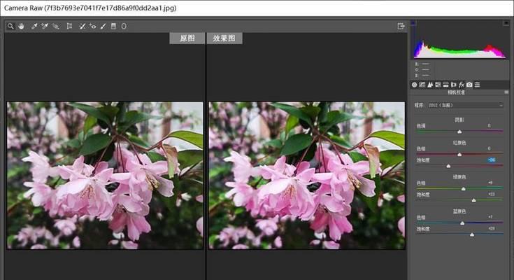Open the 程序 2012（当前）dropdown
Screen dimensions: 514x280
coord(466,105)
